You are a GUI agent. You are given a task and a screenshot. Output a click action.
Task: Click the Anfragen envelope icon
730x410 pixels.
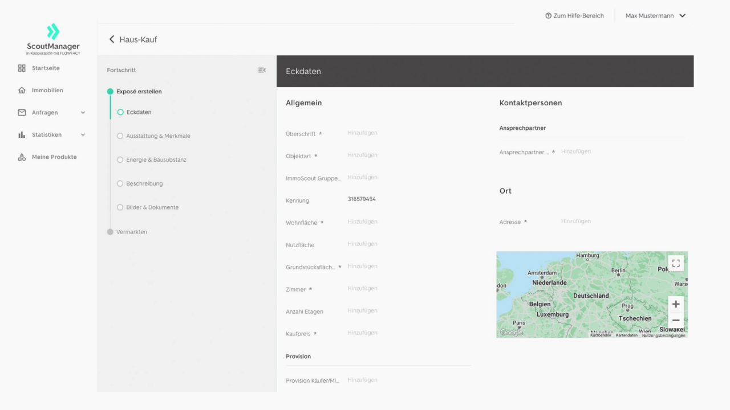[22, 113]
